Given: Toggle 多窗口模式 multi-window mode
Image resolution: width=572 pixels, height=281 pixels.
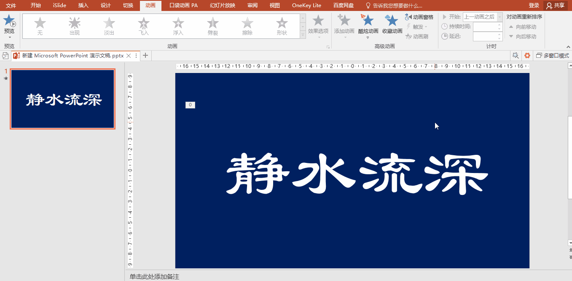Looking at the screenshot, I should pyautogui.click(x=552, y=56).
